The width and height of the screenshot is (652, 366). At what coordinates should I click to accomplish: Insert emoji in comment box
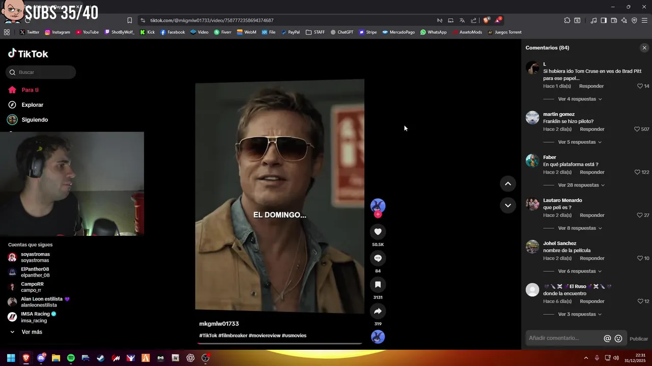click(x=618, y=339)
